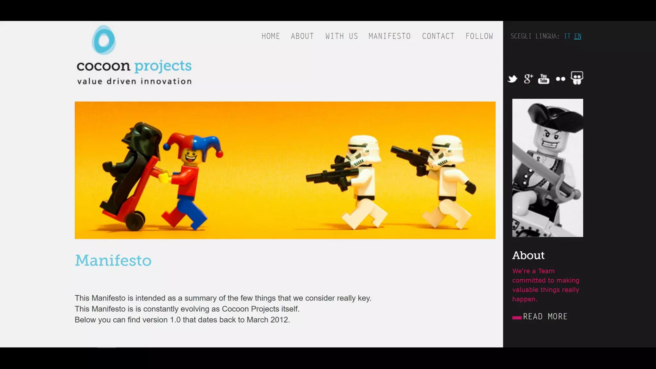656x369 pixels.
Task: Select WITH US in navigation
Action: click(341, 36)
